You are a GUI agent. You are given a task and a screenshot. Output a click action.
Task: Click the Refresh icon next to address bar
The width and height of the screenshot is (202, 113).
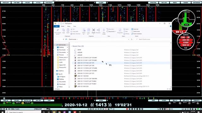coord(132,39)
